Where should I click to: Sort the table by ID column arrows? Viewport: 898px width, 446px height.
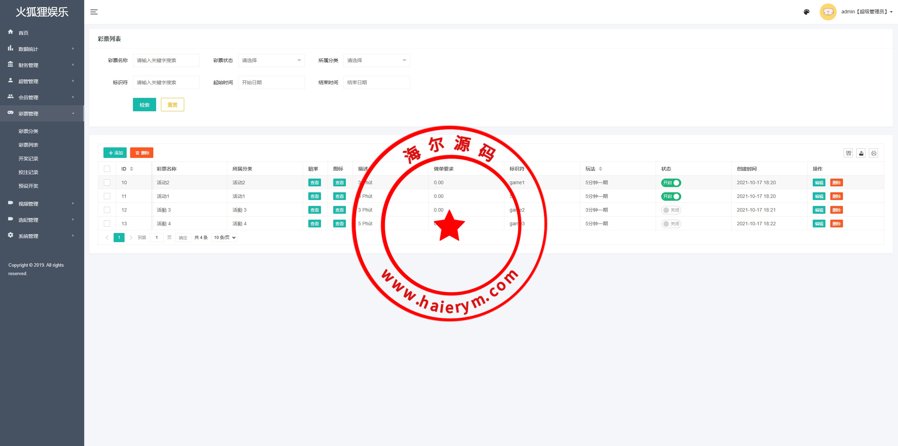tap(132, 169)
